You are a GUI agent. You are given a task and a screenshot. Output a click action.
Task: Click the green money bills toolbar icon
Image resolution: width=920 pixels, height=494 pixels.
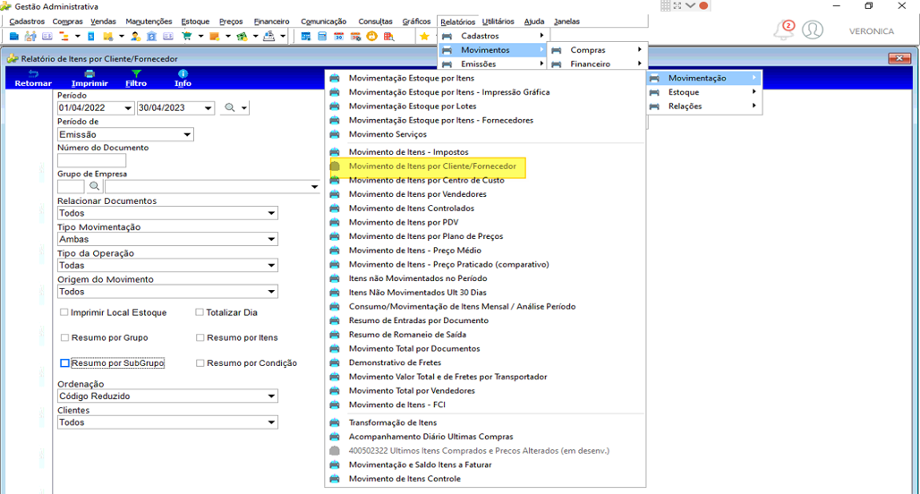tap(242, 37)
